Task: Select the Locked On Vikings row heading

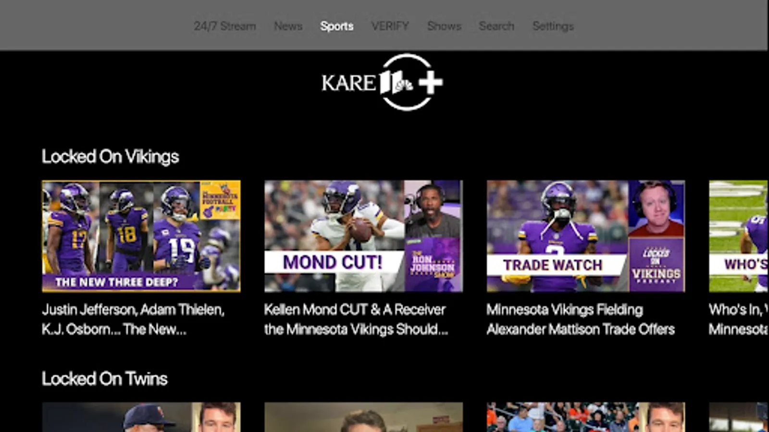Action: coord(110,156)
